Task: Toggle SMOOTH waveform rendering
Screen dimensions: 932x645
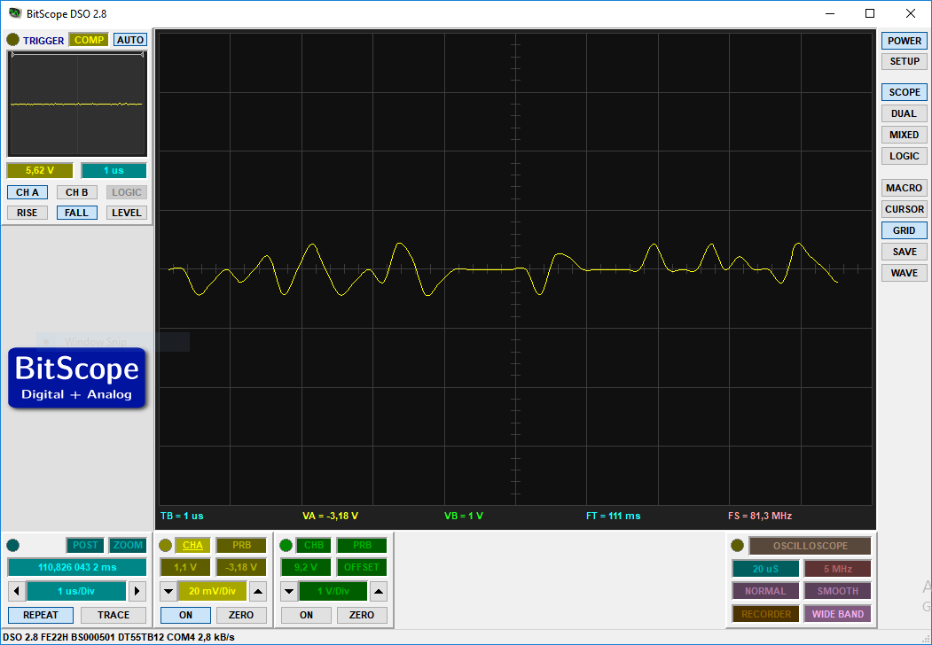Action: [x=837, y=591]
